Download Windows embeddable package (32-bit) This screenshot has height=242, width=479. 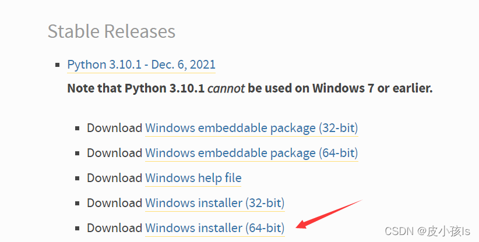[251, 127]
